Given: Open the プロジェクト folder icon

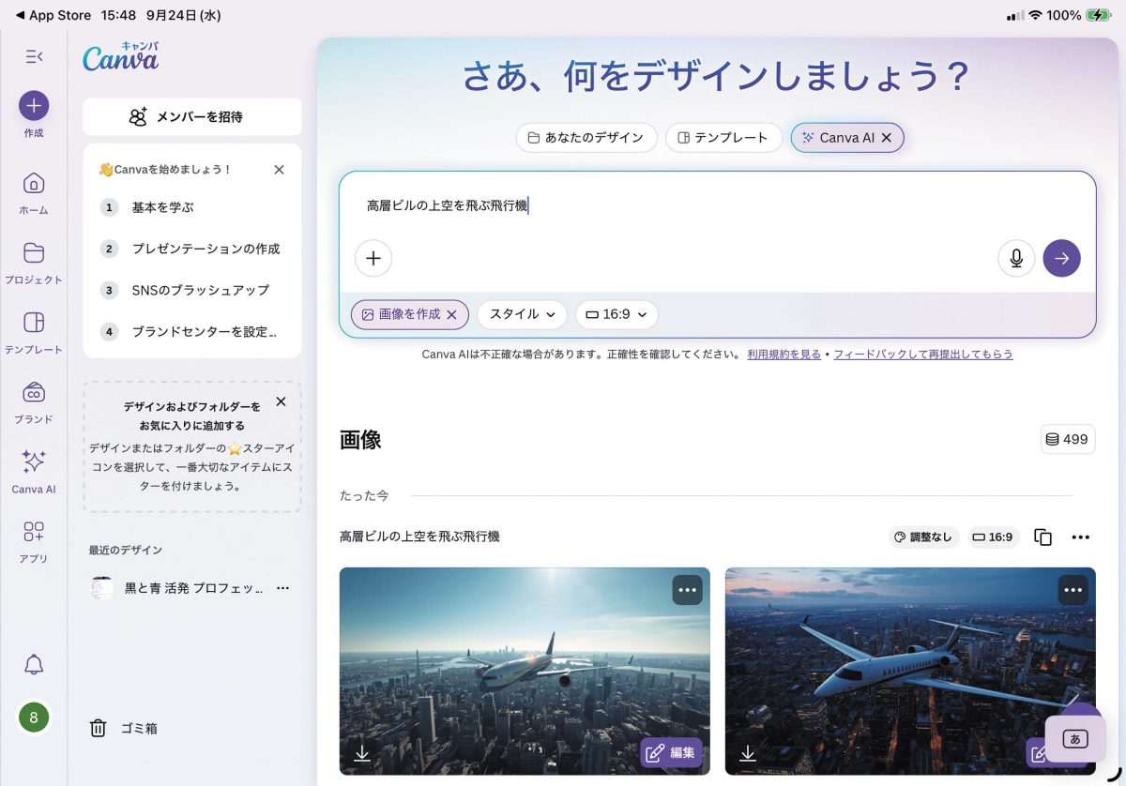Looking at the screenshot, I should click(34, 253).
